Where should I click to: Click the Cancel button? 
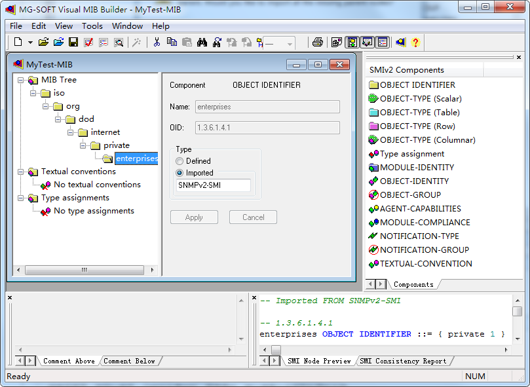click(x=253, y=217)
